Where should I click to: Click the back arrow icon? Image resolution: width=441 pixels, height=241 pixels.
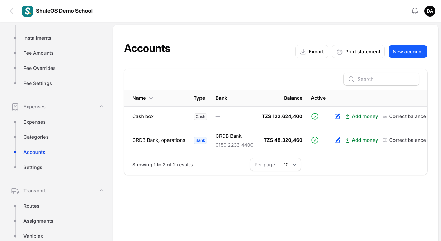[12, 11]
